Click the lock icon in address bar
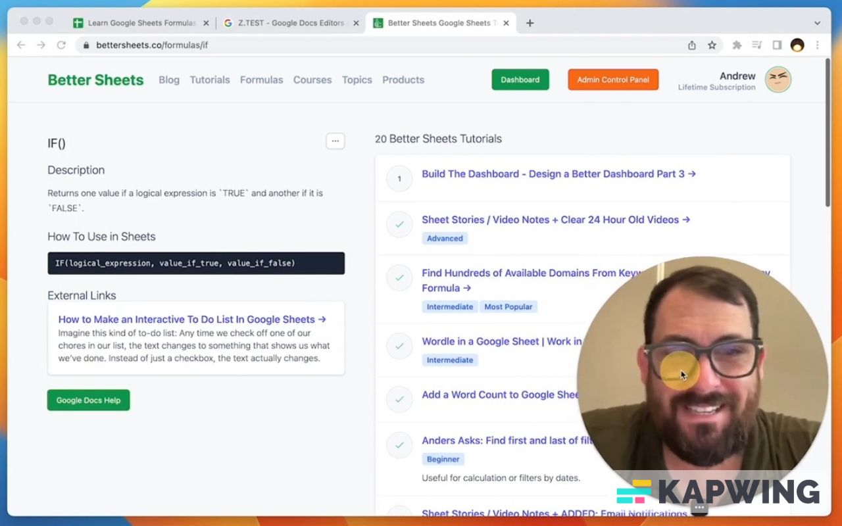Viewport: 842px width, 526px height. (86, 45)
